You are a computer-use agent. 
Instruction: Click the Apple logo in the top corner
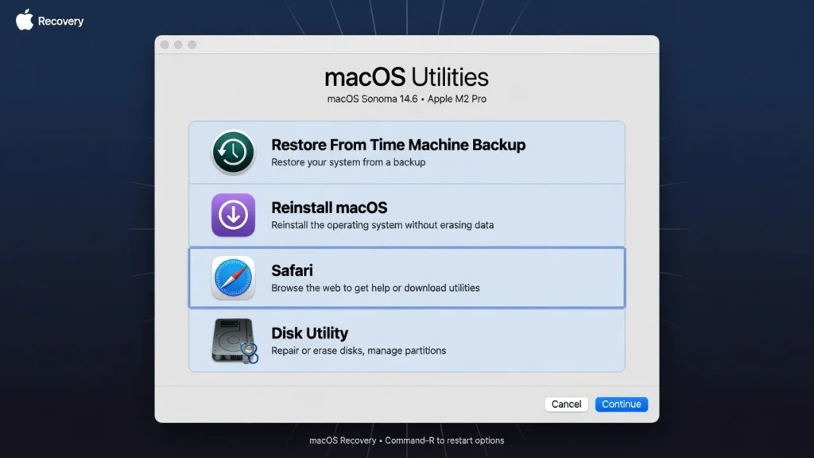(x=24, y=20)
